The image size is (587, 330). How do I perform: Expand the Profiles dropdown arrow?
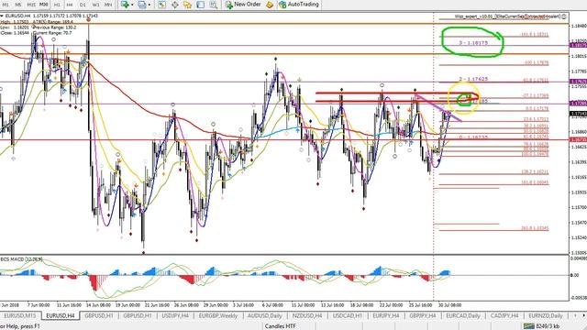click(x=149, y=5)
